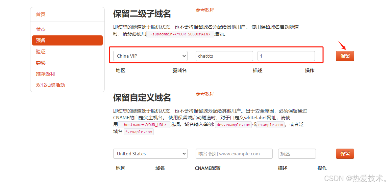
Task: Open 参考教程 link beside 保留二级子域名
Action: (205, 10)
